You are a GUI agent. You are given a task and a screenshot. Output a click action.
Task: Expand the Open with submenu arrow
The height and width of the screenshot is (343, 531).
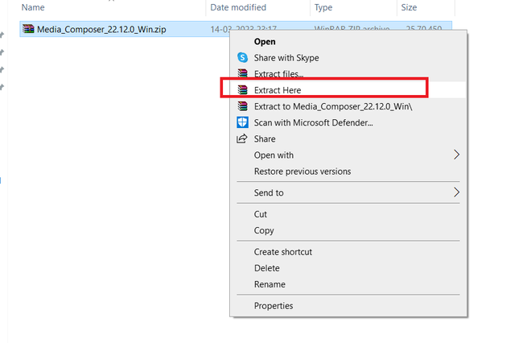tap(456, 155)
